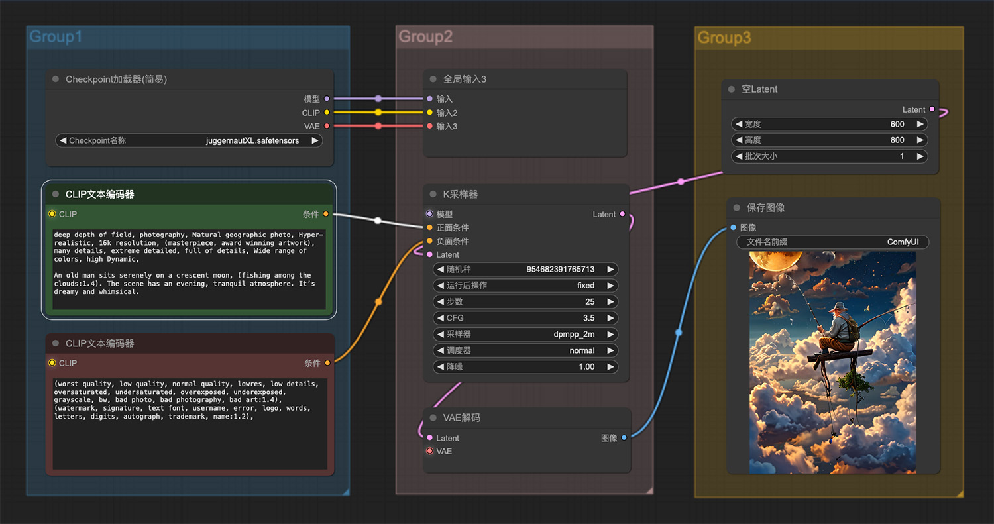Click into the positive prompt text area

[x=190, y=270]
